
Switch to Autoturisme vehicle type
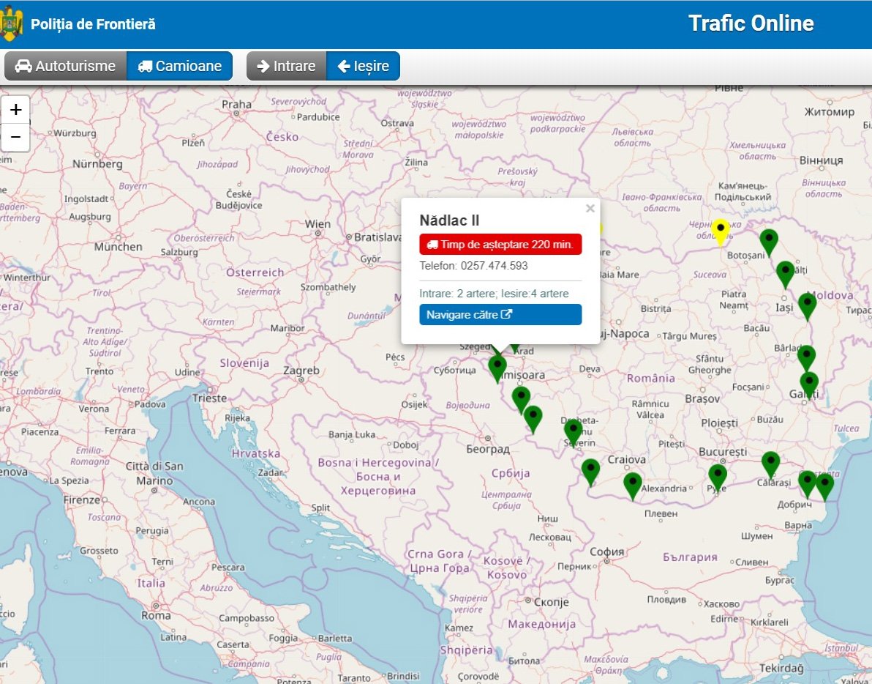pyautogui.click(x=66, y=66)
